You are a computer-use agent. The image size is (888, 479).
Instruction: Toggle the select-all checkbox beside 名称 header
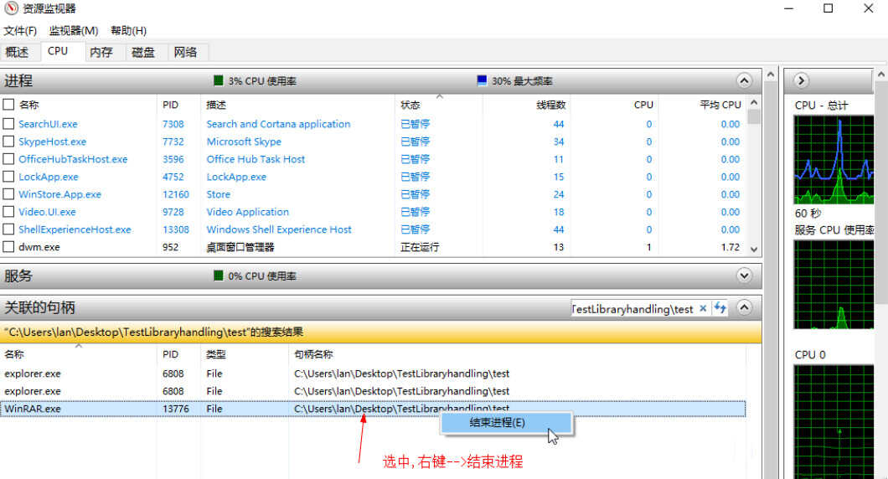pyautogui.click(x=8, y=105)
